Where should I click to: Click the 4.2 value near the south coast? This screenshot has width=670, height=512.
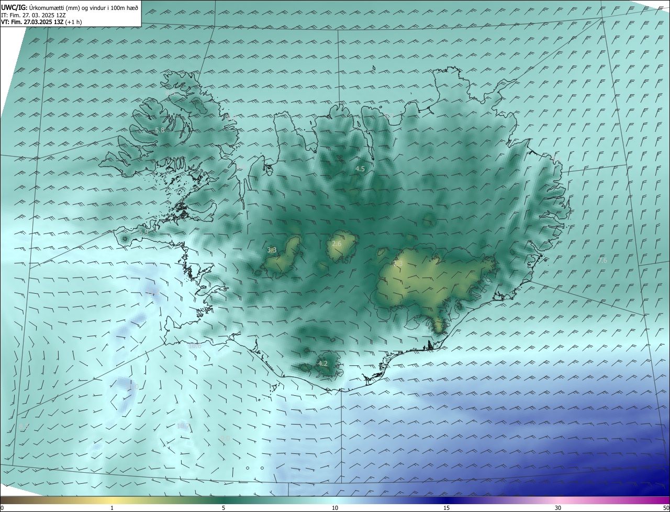pyautogui.click(x=323, y=363)
